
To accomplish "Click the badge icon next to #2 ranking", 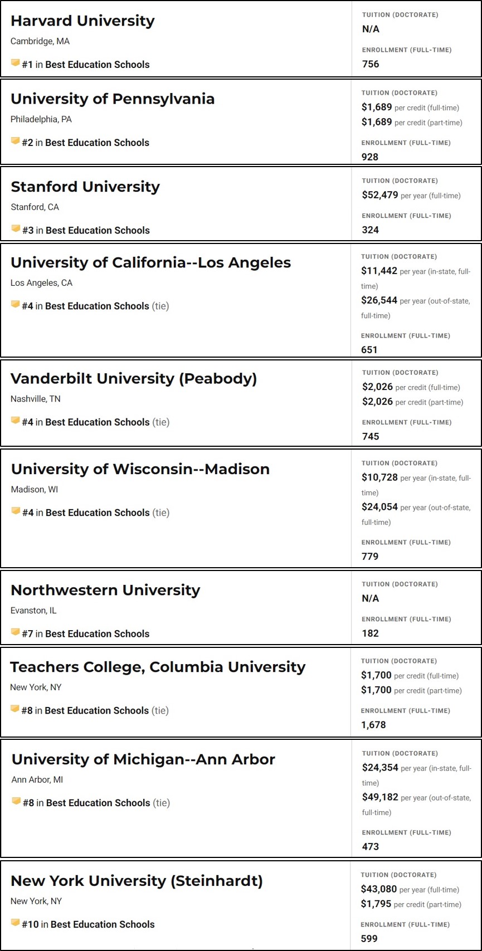I will (x=16, y=141).
